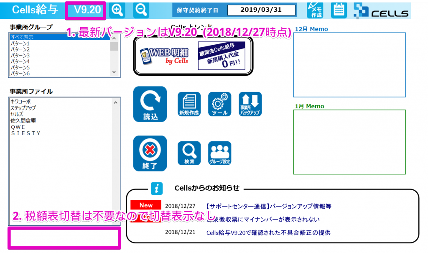Select すべて表示 in 事業所グループ list

pyautogui.click(x=60, y=37)
